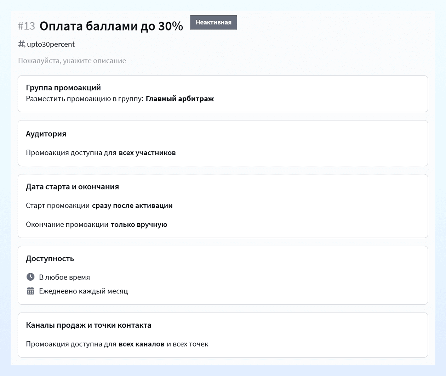The width and height of the screenshot is (446, 376).
Task: Click the Оплата баллами до 30% title
Action: [111, 26]
